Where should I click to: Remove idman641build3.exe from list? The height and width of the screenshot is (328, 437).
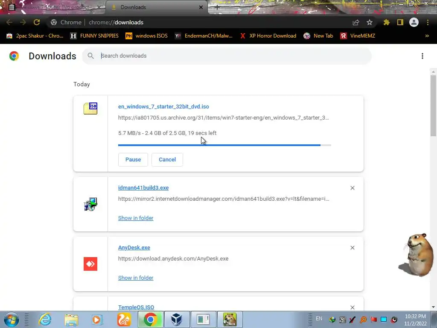coord(353,188)
